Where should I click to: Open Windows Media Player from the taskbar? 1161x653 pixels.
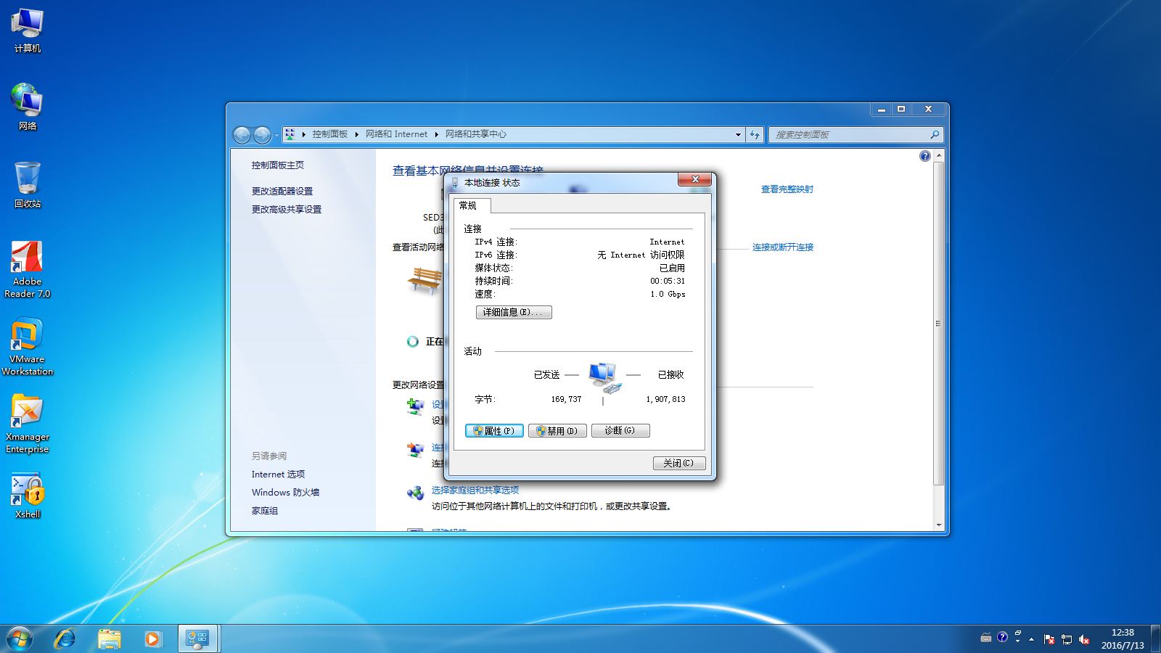pyautogui.click(x=152, y=638)
